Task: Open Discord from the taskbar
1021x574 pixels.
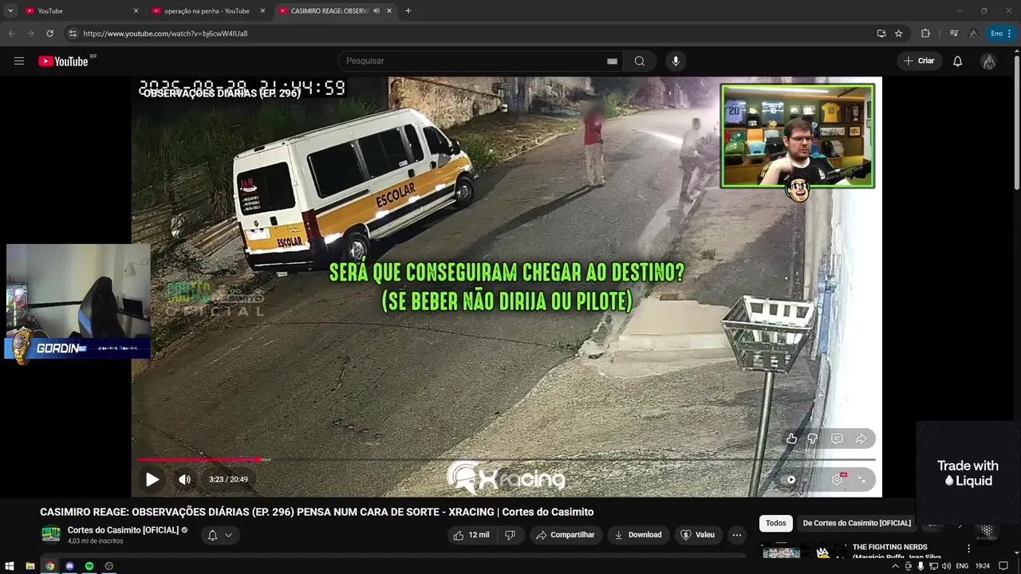Action: point(69,566)
